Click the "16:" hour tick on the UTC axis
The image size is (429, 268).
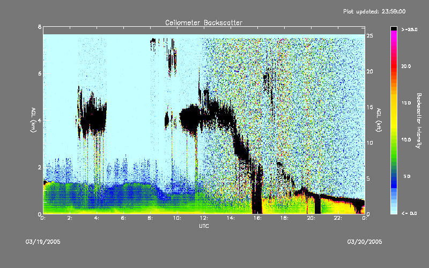coord(258,218)
